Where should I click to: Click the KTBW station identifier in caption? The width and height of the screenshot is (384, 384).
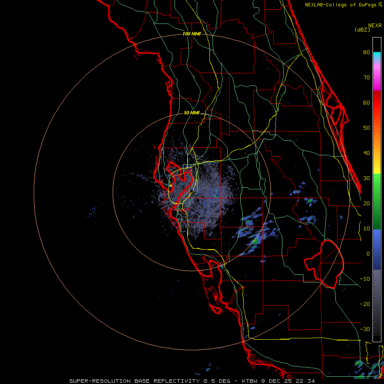(250, 381)
